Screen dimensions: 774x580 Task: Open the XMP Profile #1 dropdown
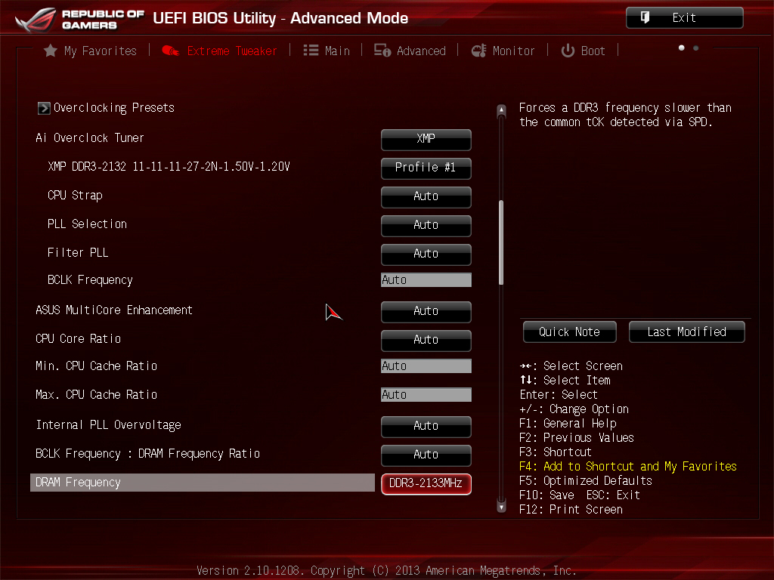coord(426,168)
